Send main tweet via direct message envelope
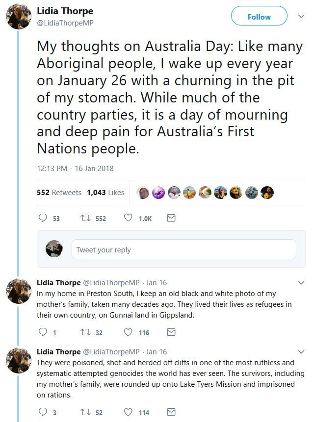Screen dimensions: 313x422 tap(171, 218)
